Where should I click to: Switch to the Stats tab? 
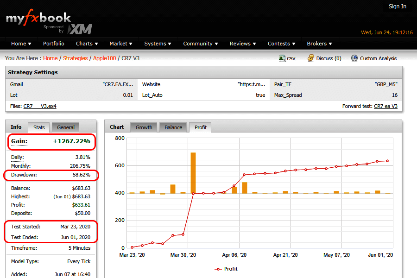point(39,127)
